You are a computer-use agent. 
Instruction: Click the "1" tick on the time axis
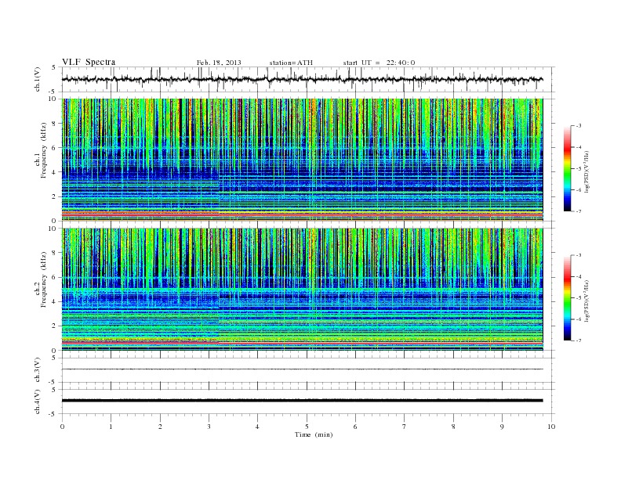click(111, 427)
